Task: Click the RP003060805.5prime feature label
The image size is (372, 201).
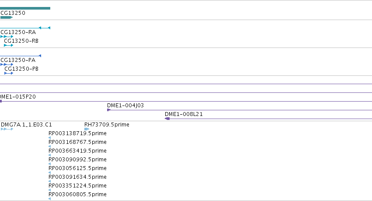Action: pos(77,194)
